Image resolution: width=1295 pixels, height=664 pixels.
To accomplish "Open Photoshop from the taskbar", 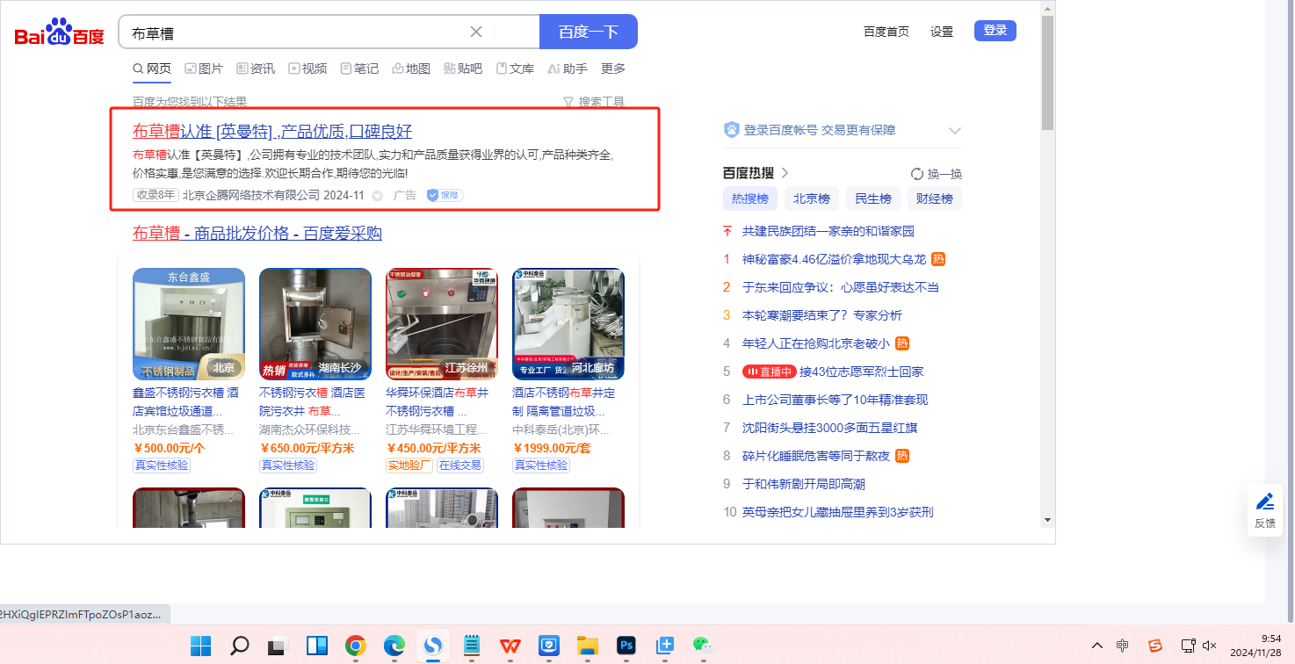I will (x=626, y=646).
